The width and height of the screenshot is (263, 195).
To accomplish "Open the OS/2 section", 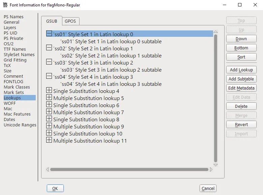I will 8,44.
